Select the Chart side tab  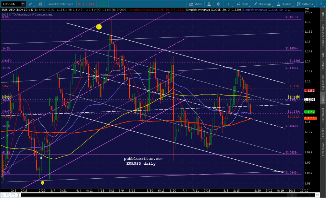tap(323, 99)
